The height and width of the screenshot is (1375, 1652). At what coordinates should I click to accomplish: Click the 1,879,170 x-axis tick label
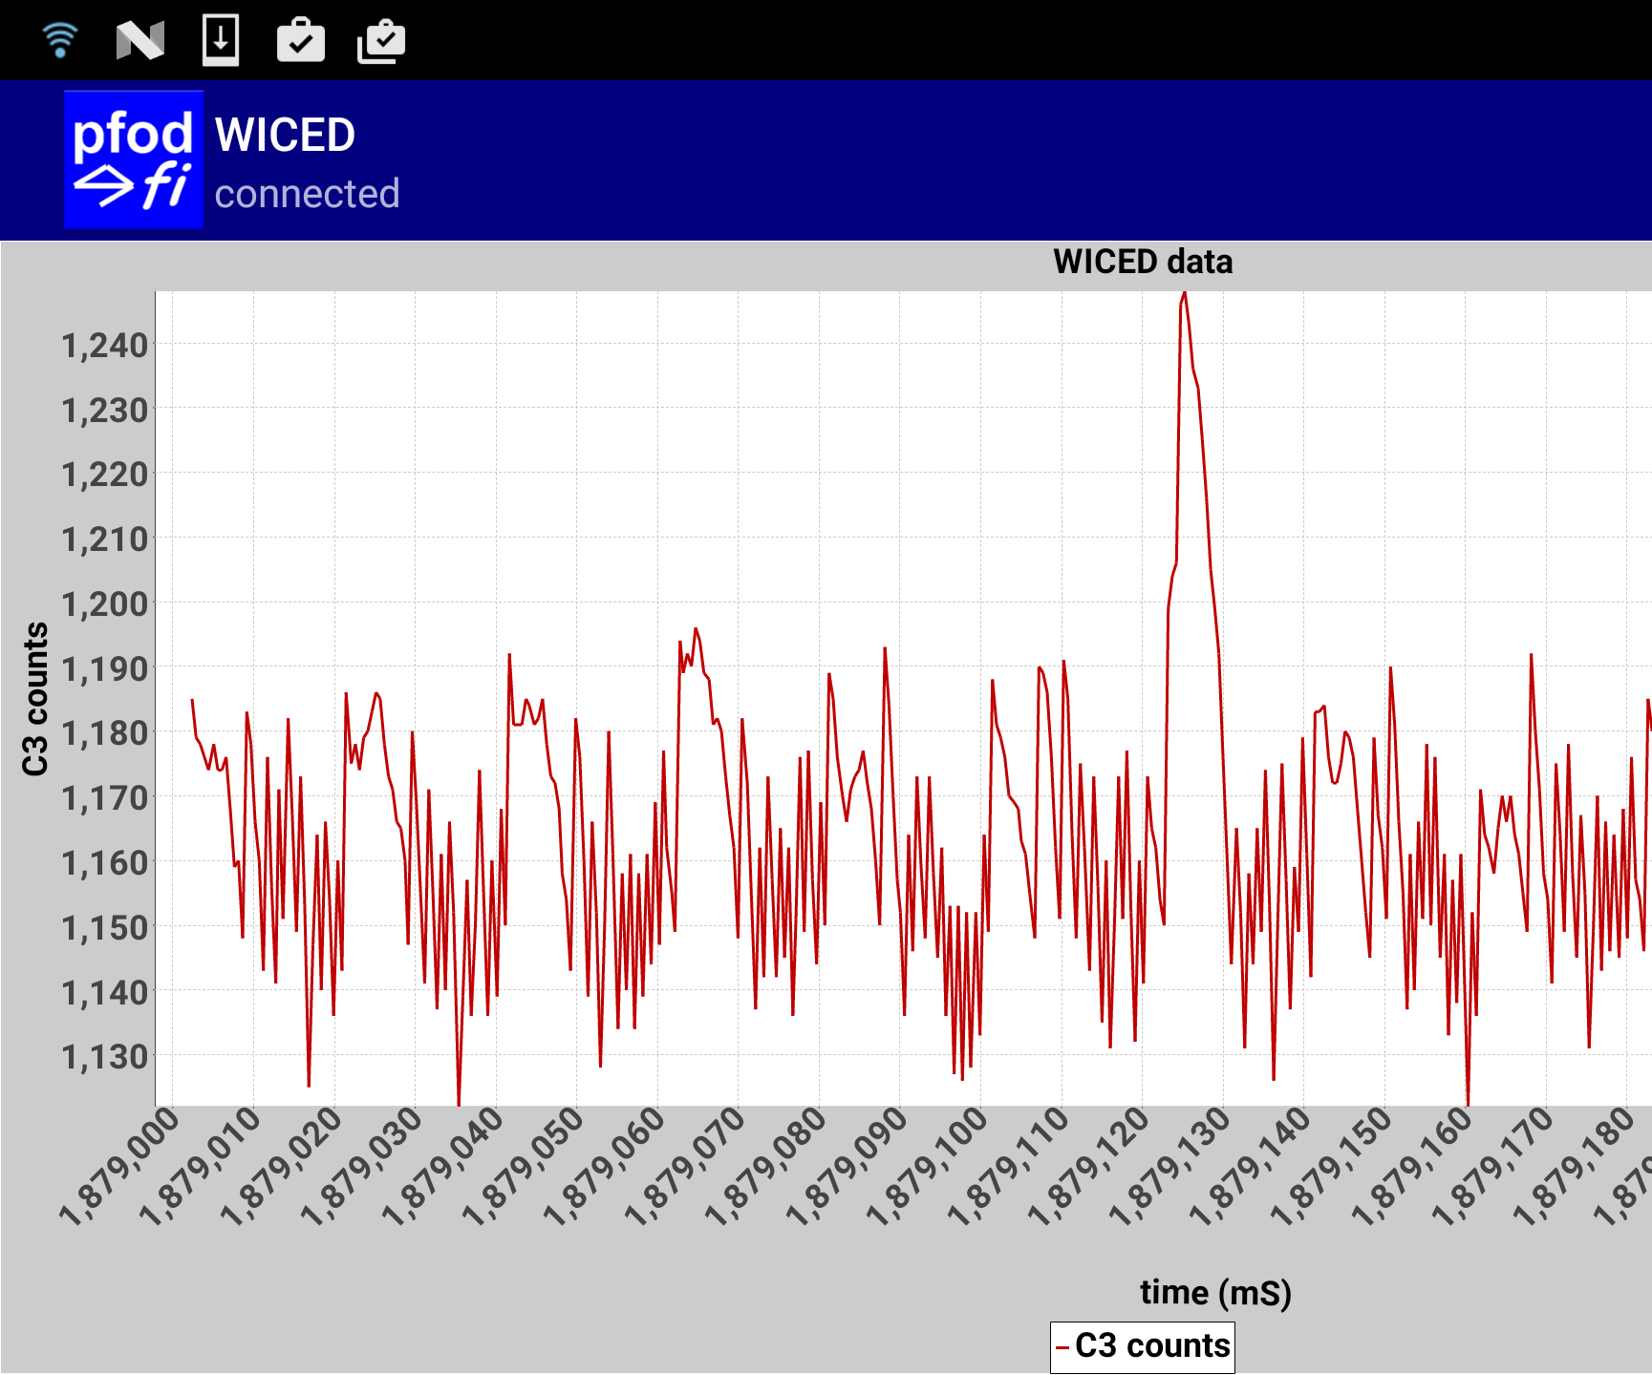coord(1492,1167)
